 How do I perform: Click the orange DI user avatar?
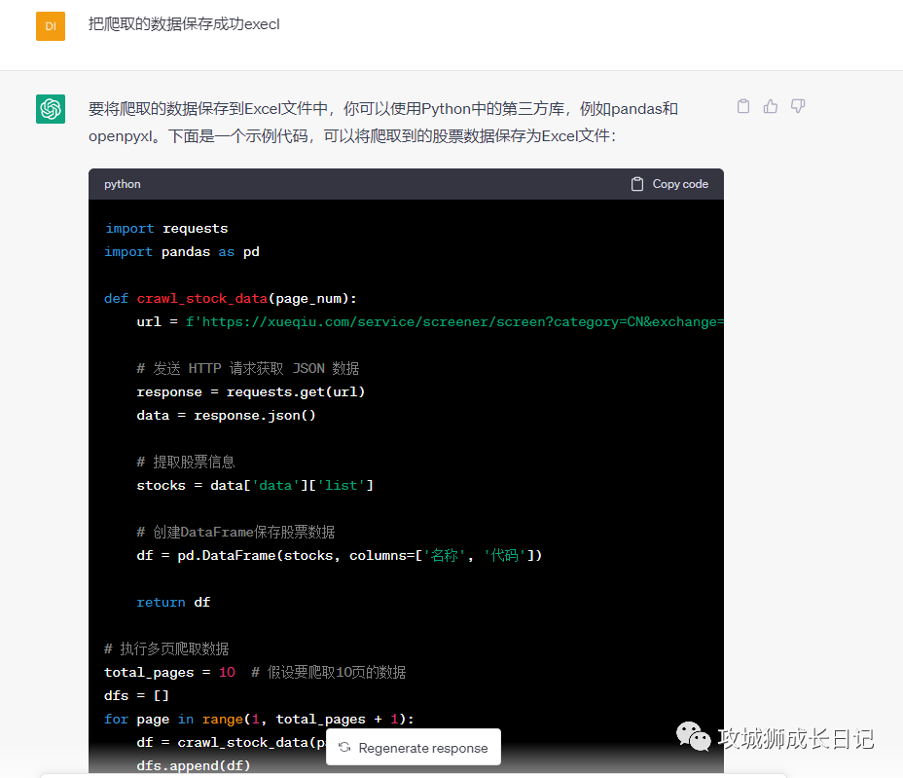click(51, 25)
